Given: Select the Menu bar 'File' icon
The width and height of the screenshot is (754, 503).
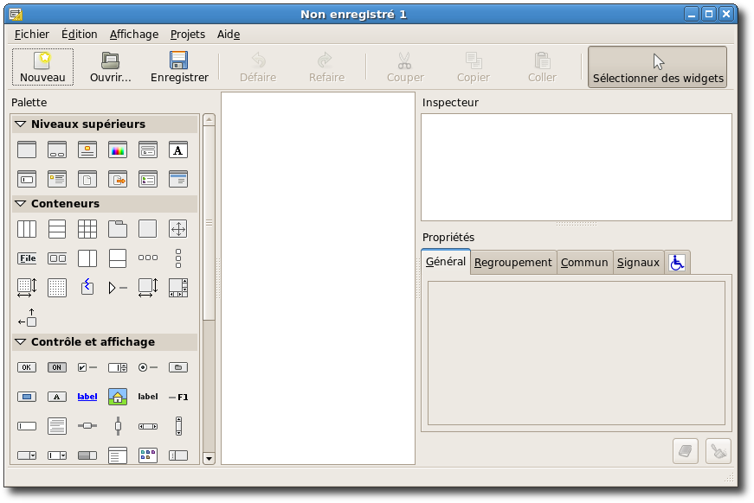Looking at the screenshot, I should tap(27, 258).
